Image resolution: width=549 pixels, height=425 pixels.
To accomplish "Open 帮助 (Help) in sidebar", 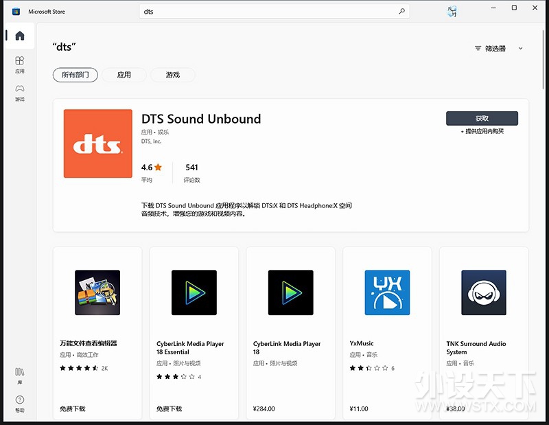I will tap(20, 404).
